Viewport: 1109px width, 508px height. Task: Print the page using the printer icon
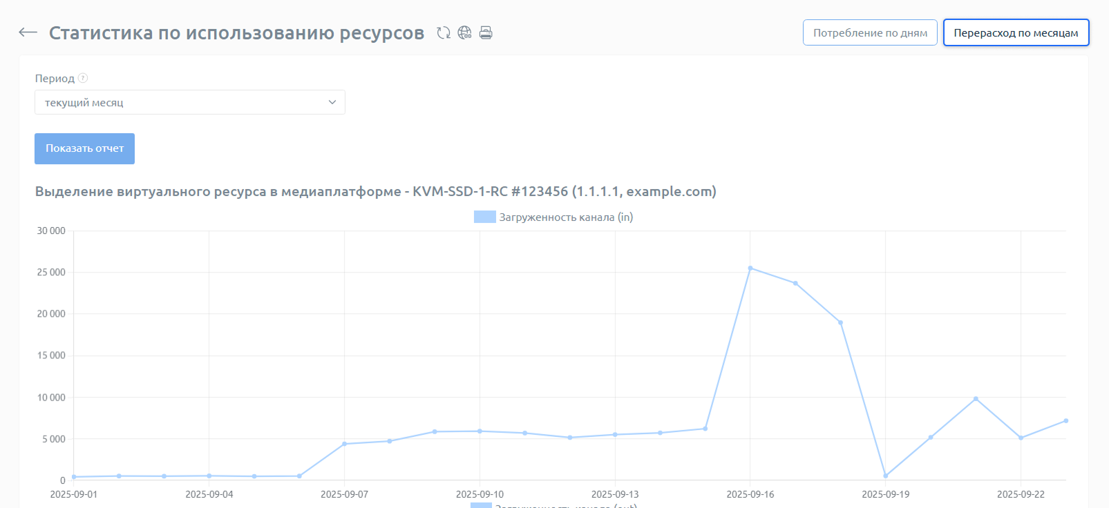click(486, 32)
